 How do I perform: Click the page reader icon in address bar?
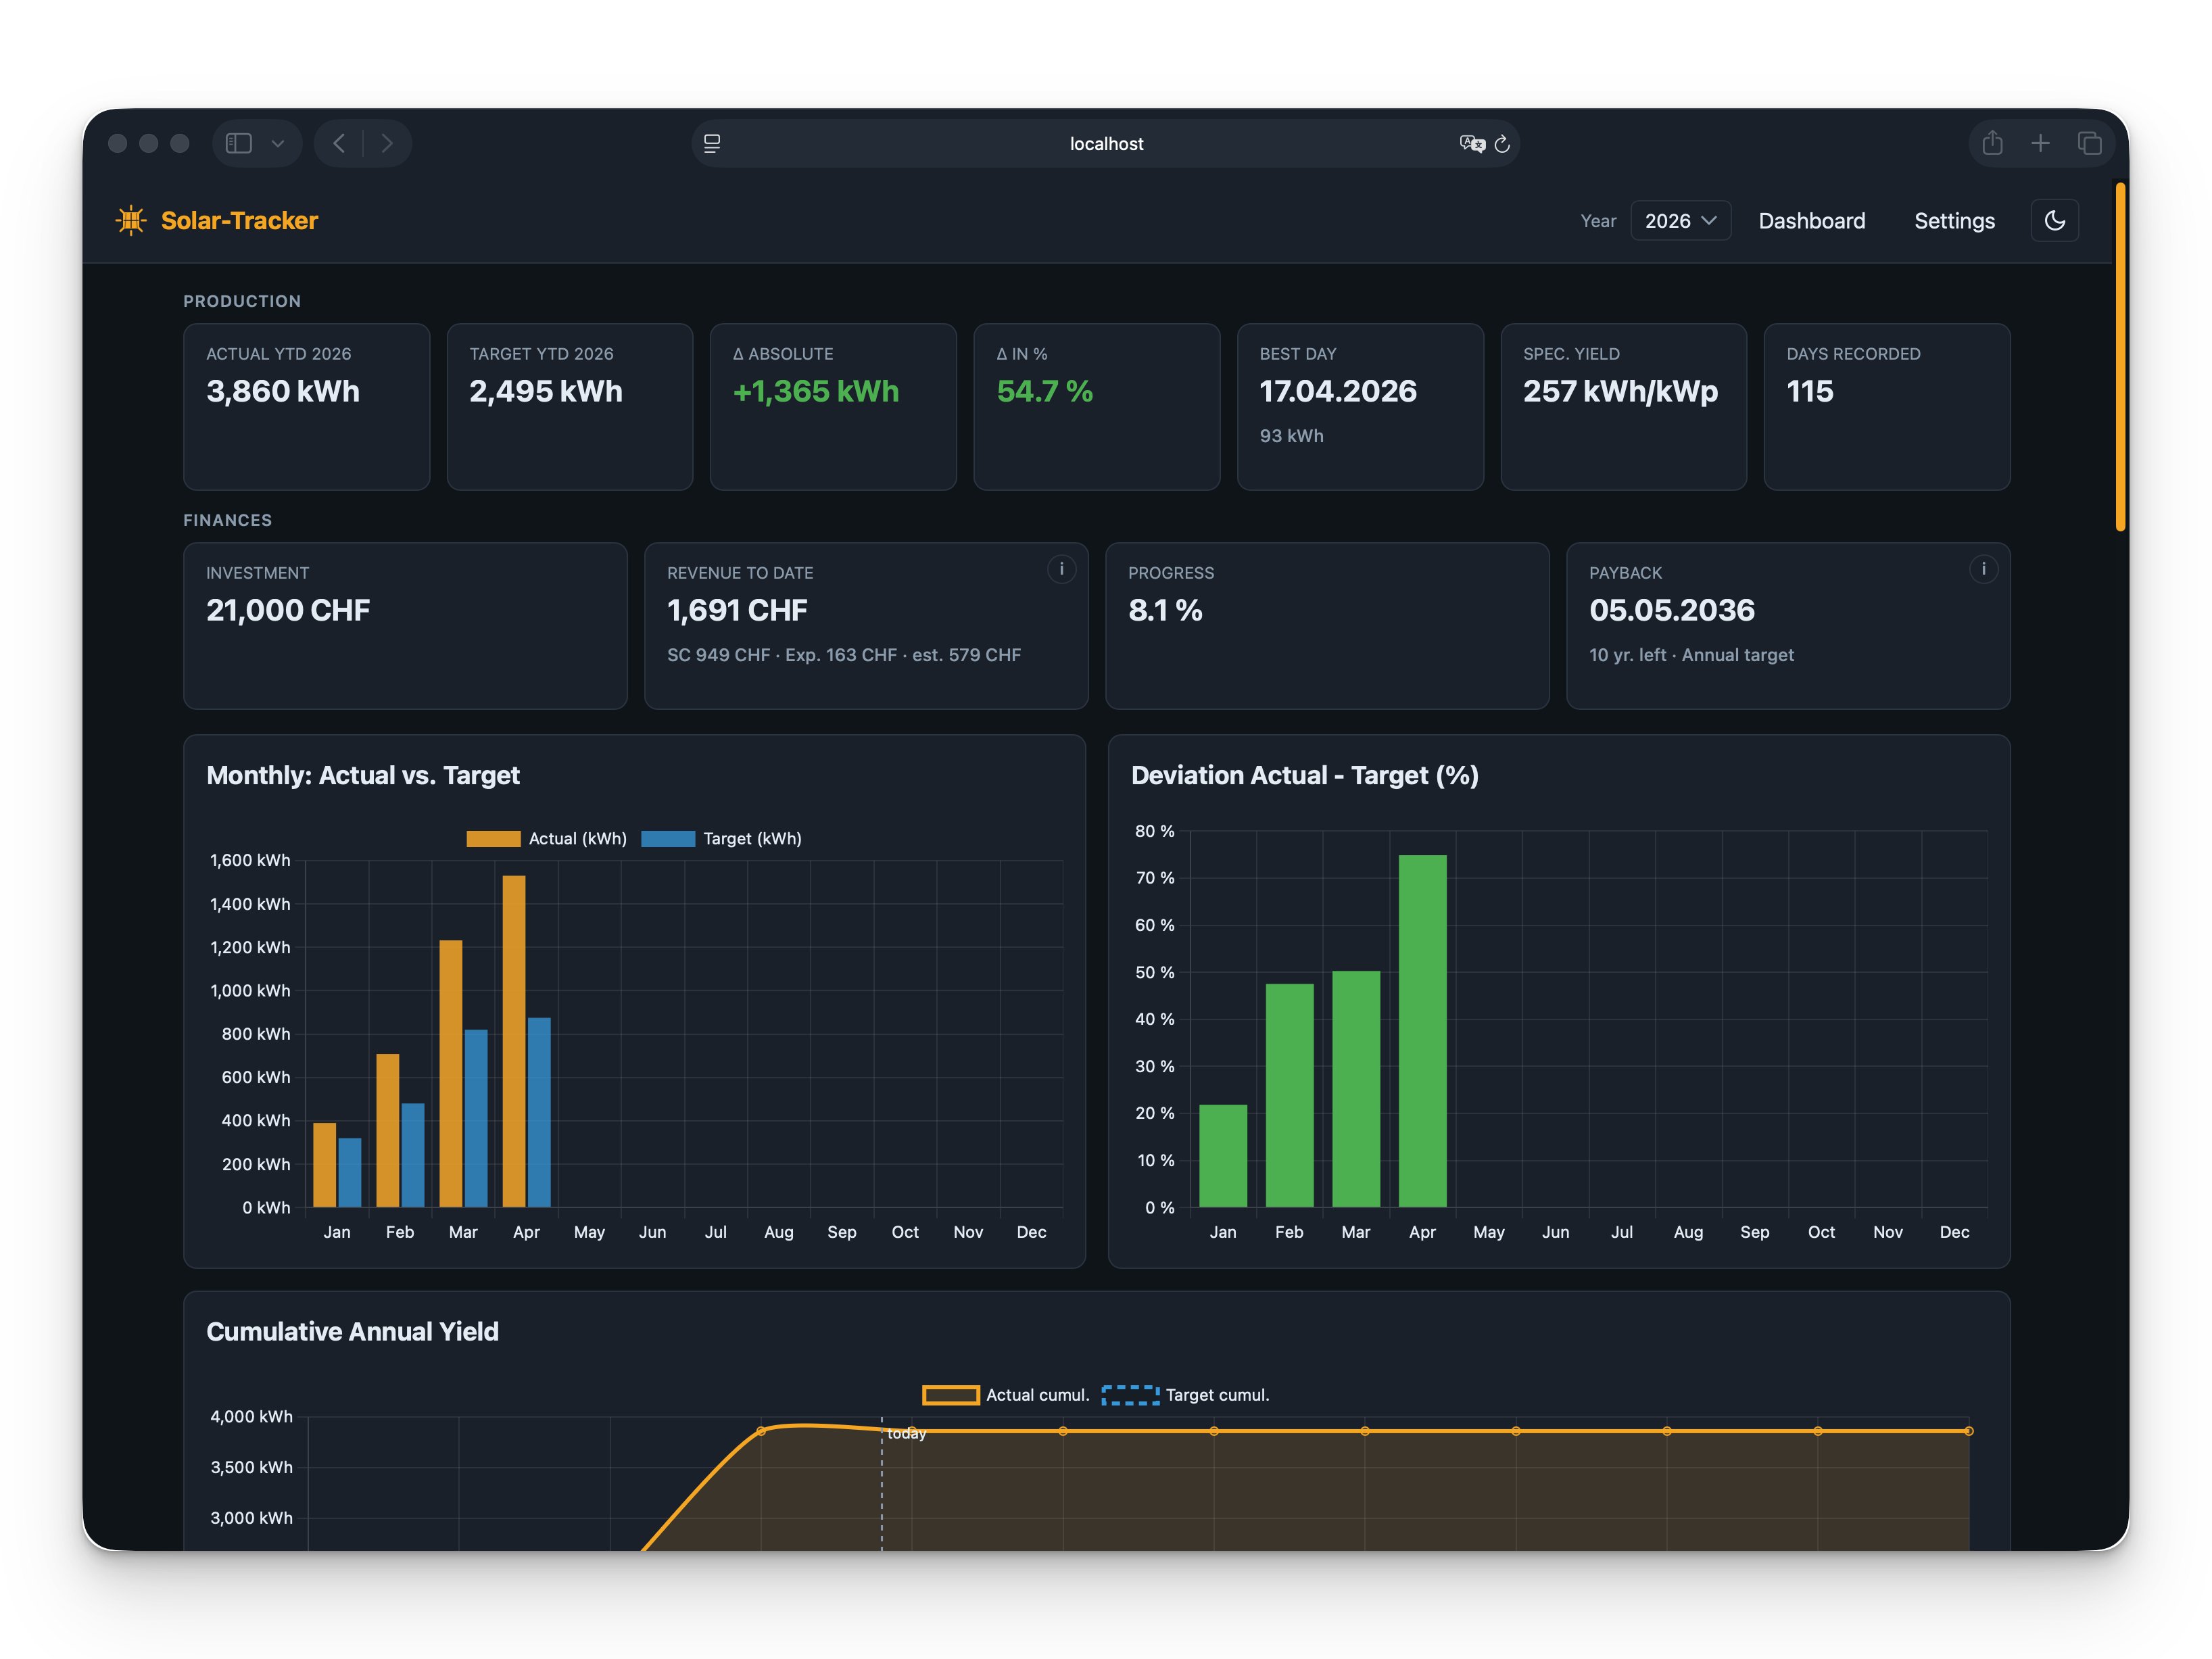[x=712, y=143]
